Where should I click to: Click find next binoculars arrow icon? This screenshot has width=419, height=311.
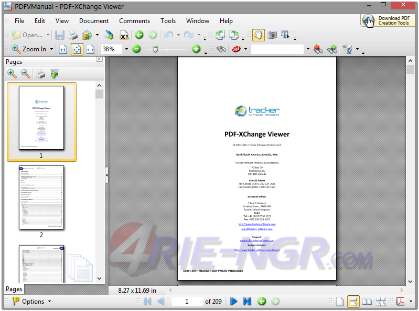[x=332, y=49]
